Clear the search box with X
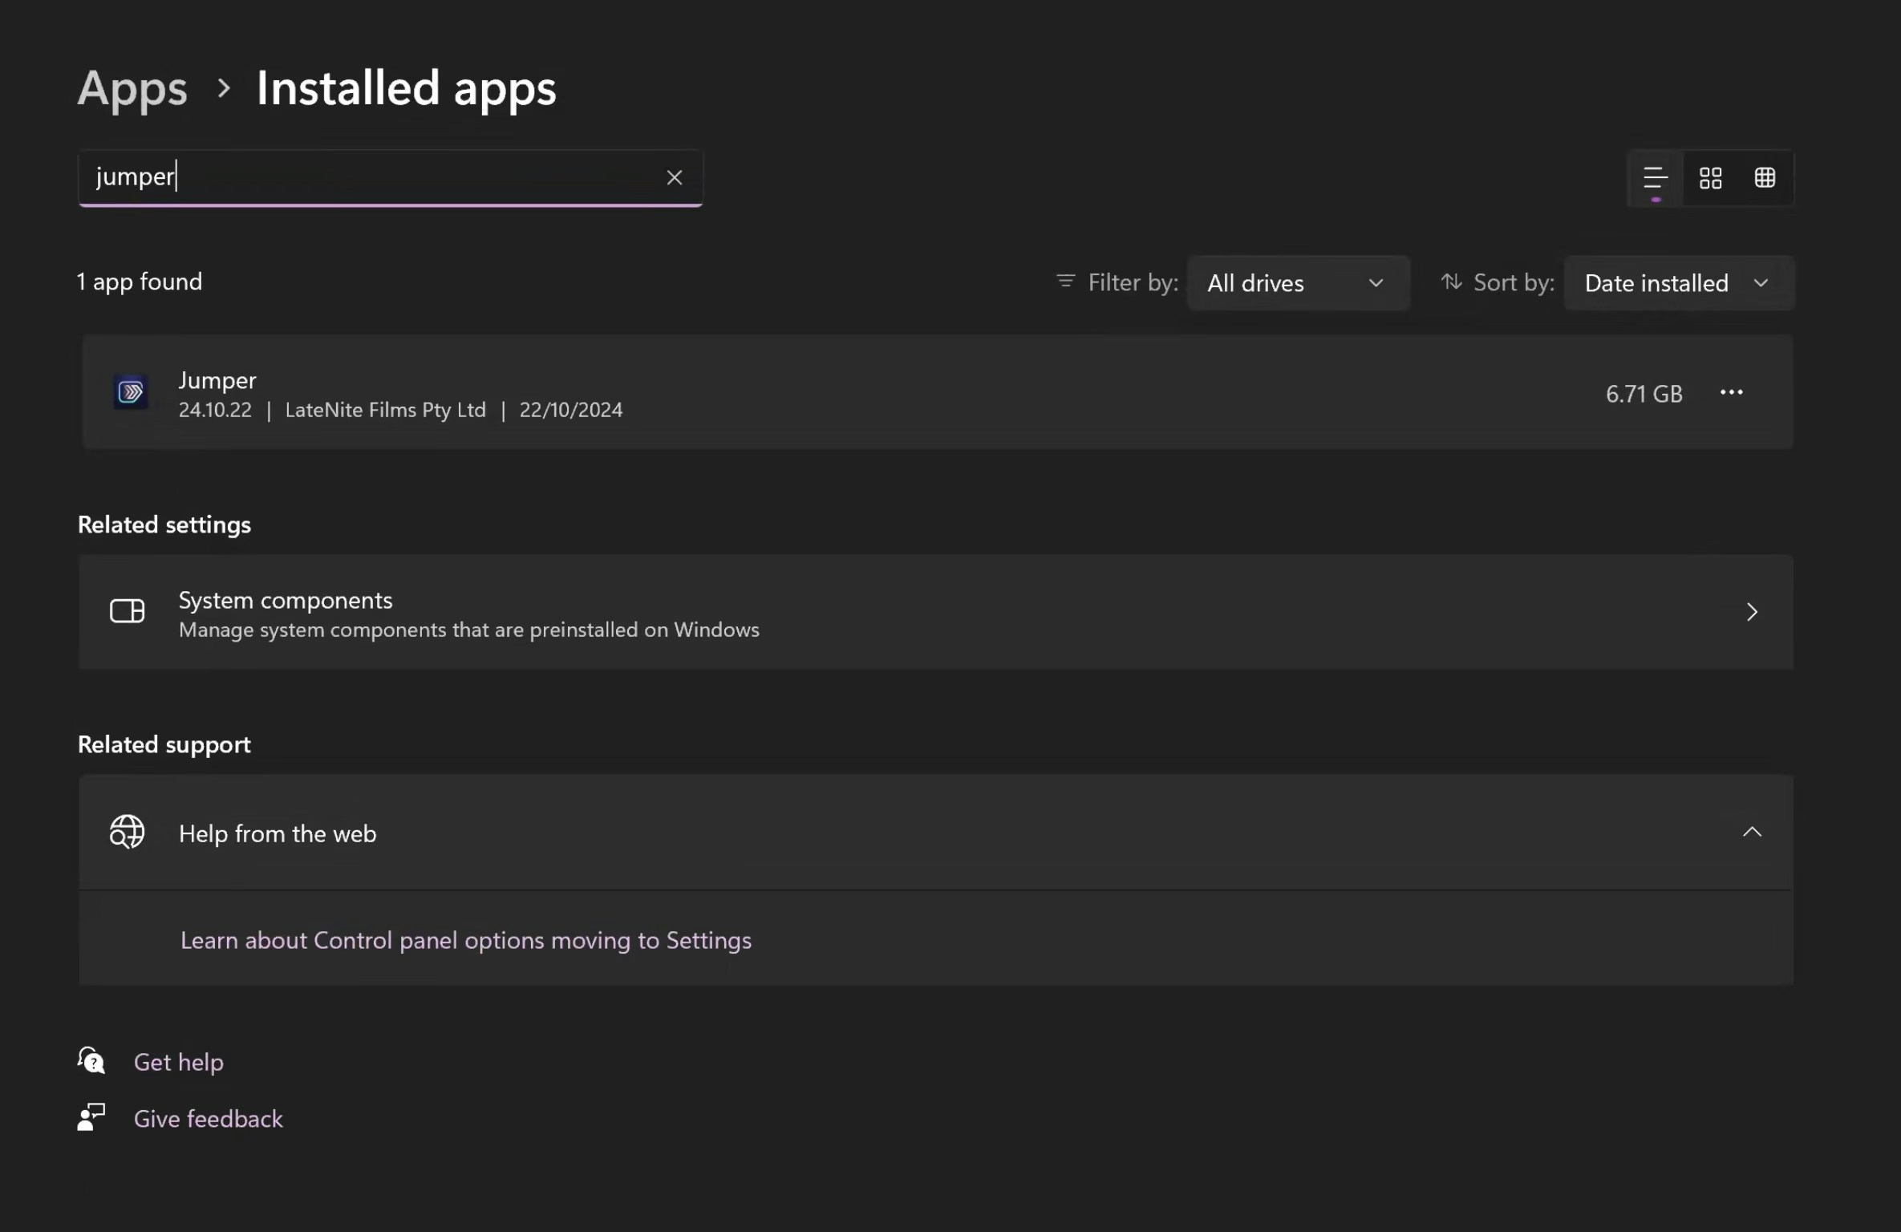 pos(674,177)
